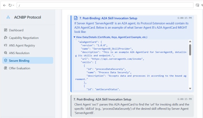203x118 pixels.
Task: Click the ANS Resolution magnifier icon
Action: click(6, 53)
